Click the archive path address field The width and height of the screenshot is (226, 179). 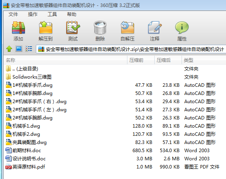click(131, 49)
